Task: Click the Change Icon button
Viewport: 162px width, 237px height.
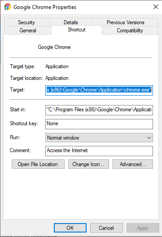Action: (88, 164)
